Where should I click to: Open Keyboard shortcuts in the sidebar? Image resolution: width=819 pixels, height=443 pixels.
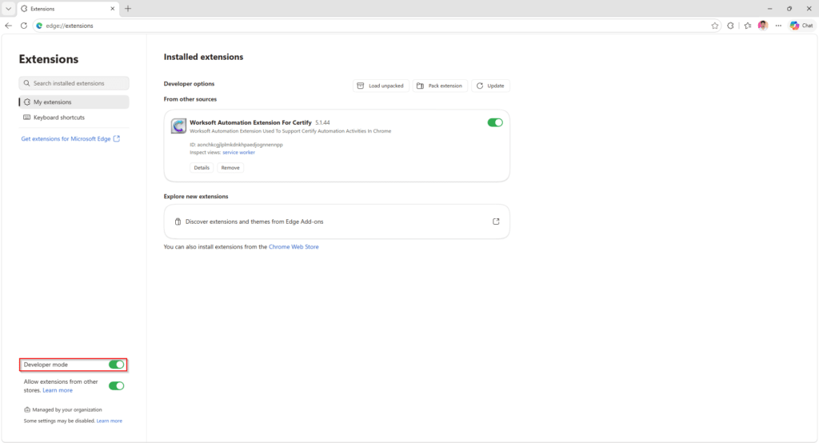[x=74, y=118]
